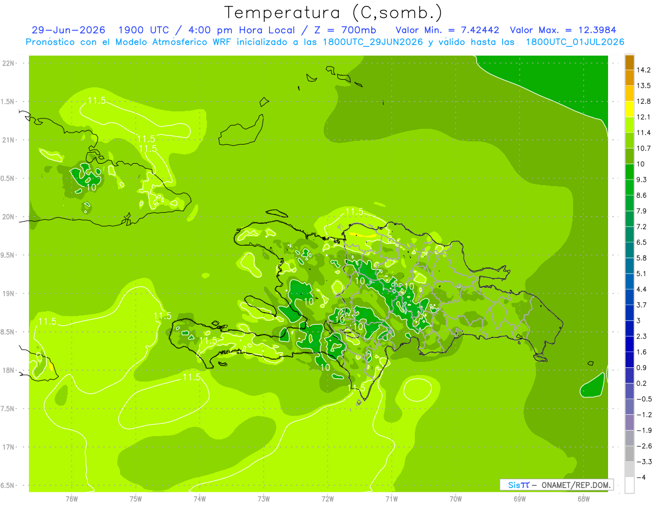The width and height of the screenshot is (655, 506).
Task: Pick the brown swatch above 14.2 in legend
Action: [x=629, y=62]
